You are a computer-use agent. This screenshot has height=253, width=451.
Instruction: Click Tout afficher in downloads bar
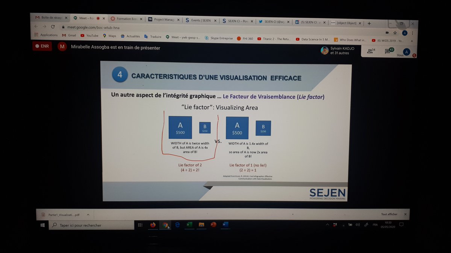point(389,214)
